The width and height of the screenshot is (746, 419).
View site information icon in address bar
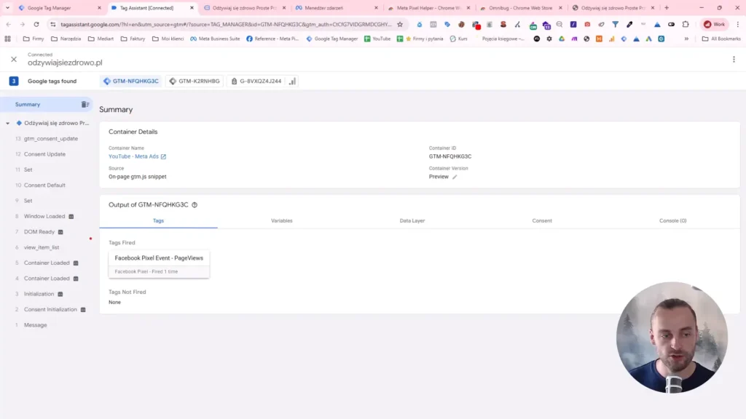coord(52,24)
